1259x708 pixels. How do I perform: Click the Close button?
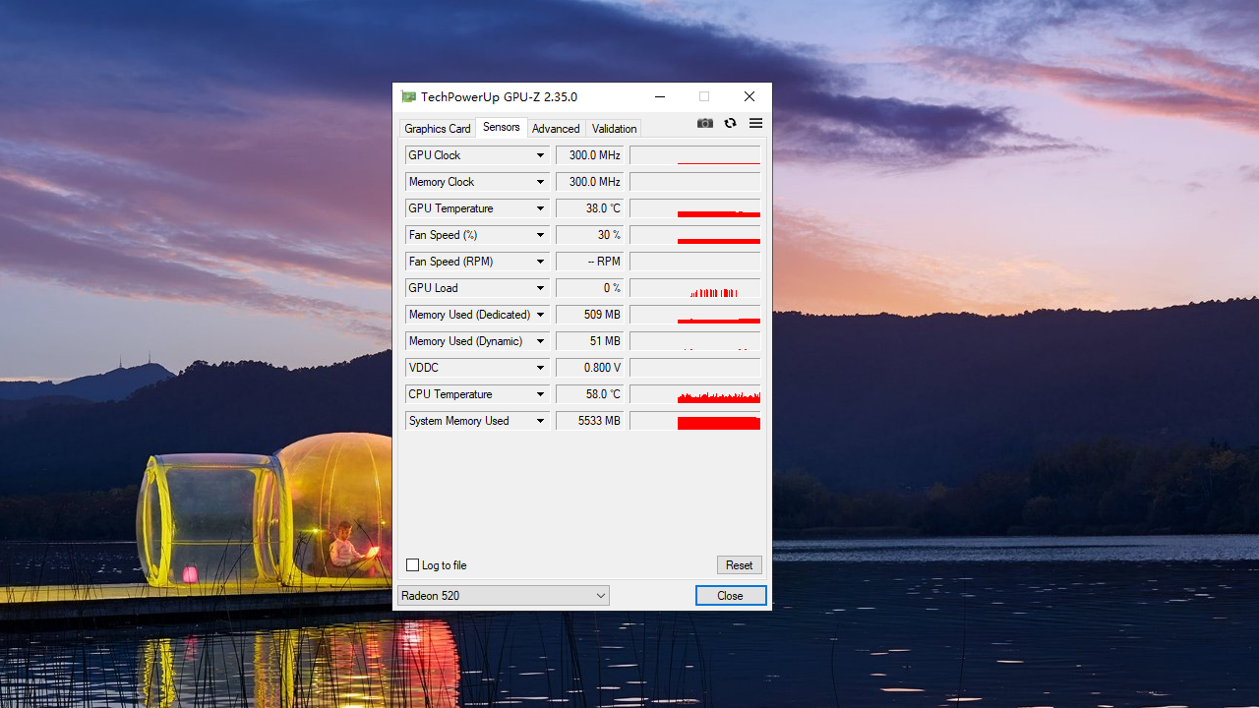[x=731, y=595]
